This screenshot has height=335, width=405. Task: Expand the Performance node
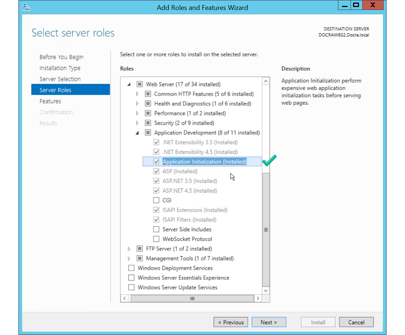click(x=137, y=113)
